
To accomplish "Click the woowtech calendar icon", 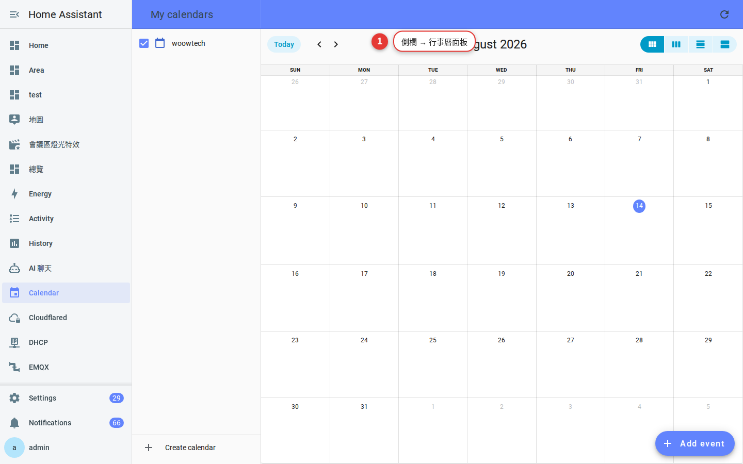I will (x=160, y=43).
